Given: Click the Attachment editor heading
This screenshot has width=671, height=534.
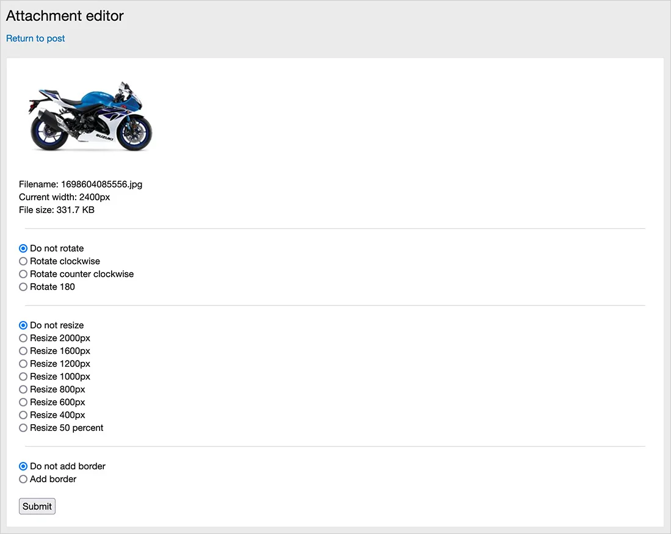Looking at the screenshot, I should pyautogui.click(x=65, y=16).
